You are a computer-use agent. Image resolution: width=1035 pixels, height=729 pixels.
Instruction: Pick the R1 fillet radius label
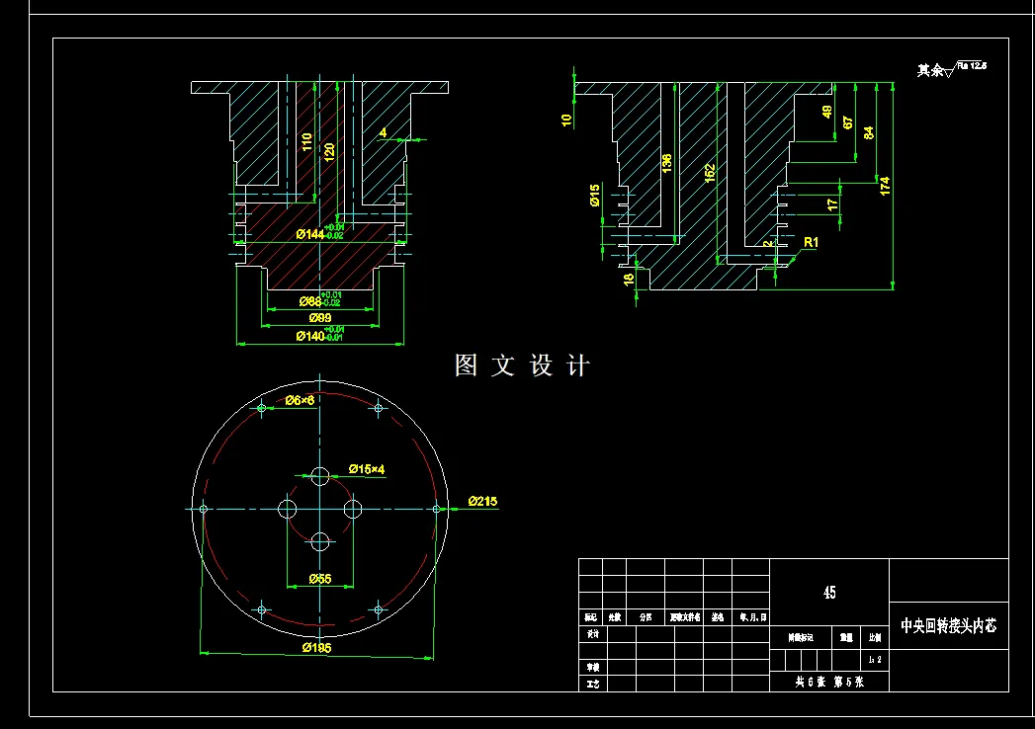point(811,243)
